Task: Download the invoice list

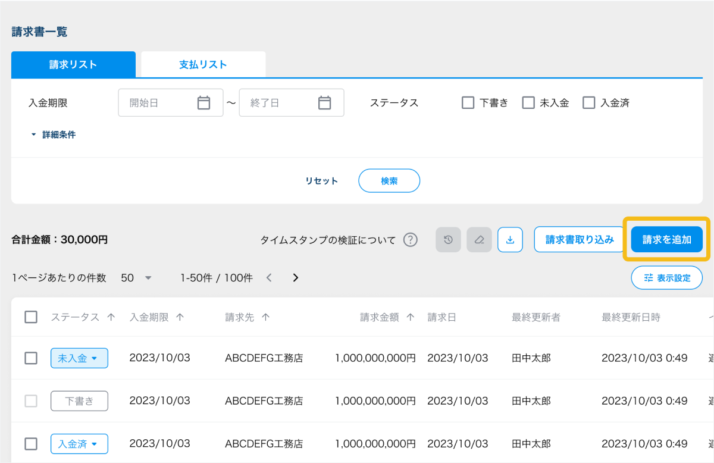Action: pyautogui.click(x=510, y=240)
